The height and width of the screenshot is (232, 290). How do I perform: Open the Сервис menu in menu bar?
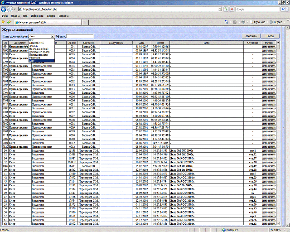click(51, 16)
